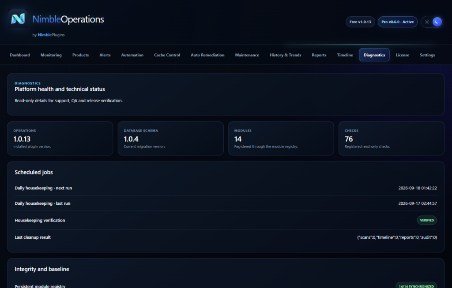The width and height of the screenshot is (452, 288).
Task: Click 'Daily housekeeping · next run' label
Action: [43, 188]
